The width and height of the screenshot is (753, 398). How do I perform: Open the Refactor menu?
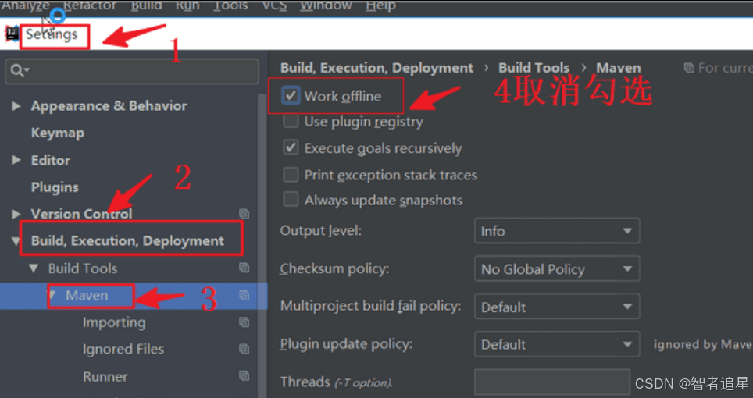point(89,5)
